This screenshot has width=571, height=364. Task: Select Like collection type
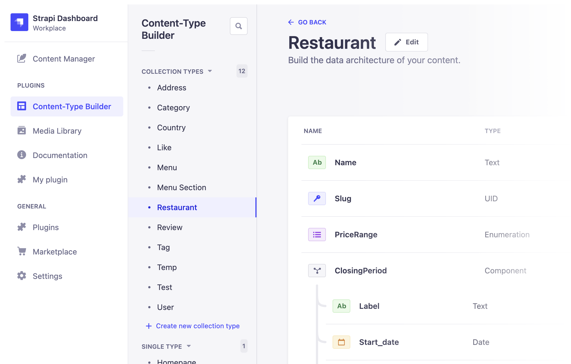(192, 147)
